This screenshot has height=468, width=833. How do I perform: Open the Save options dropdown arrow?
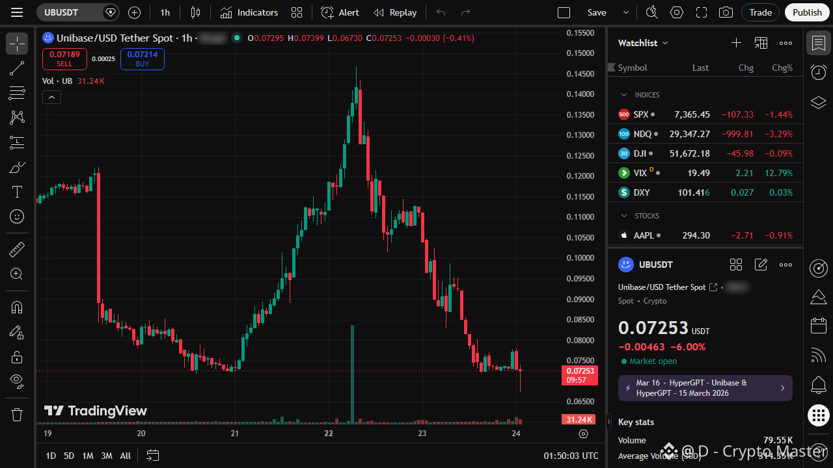coord(626,12)
